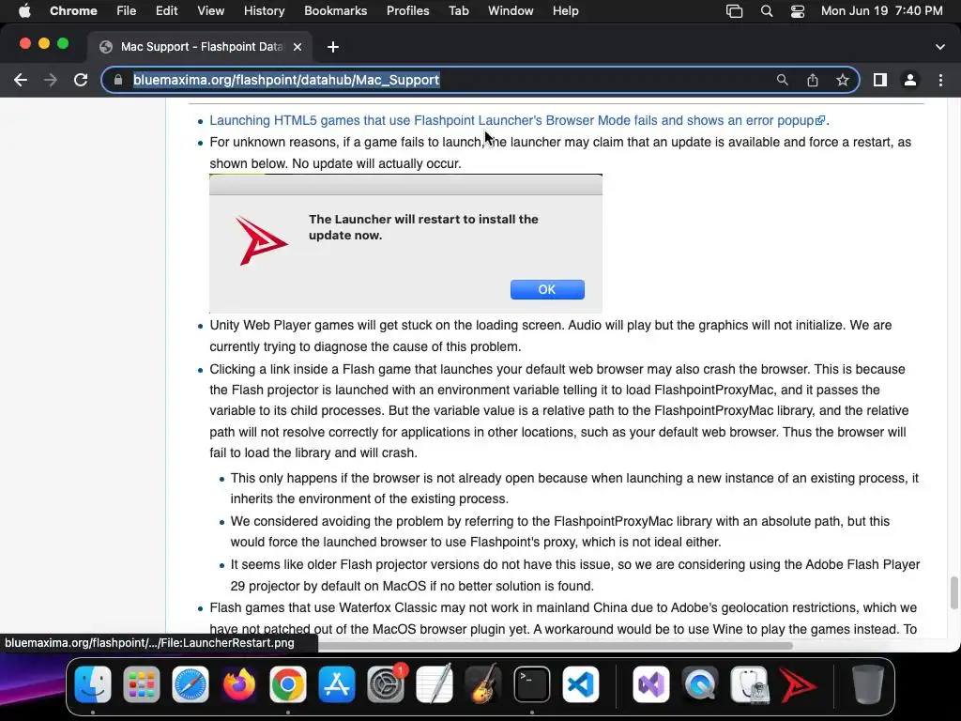The image size is (961, 721).
Task: Open the Help menu
Action: click(x=565, y=11)
